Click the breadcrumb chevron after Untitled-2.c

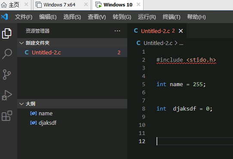click(x=176, y=43)
